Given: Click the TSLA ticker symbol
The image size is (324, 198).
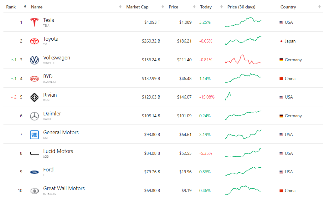Looking at the screenshot, I should click(x=46, y=26).
